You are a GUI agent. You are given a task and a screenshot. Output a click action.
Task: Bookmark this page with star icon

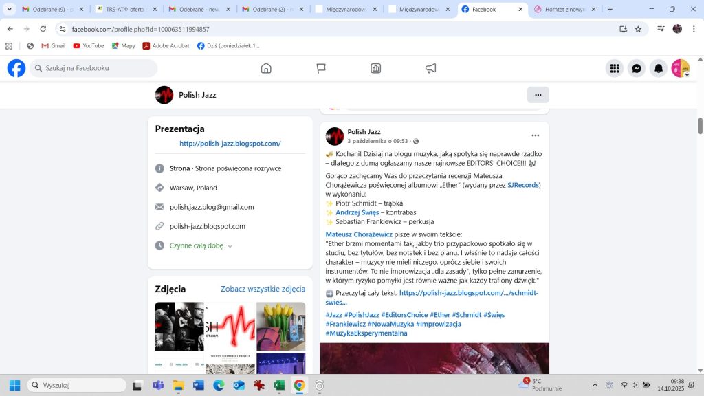(638, 29)
